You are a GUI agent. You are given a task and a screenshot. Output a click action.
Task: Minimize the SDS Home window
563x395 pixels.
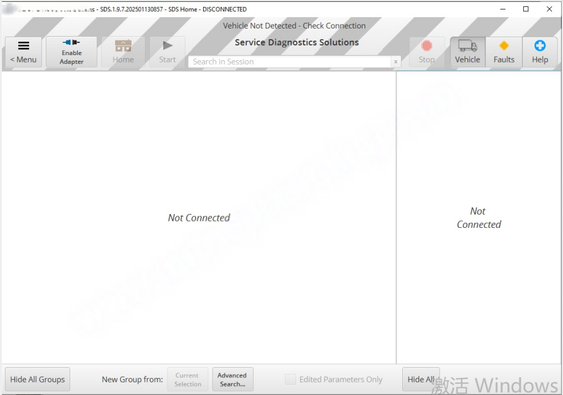click(x=503, y=9)
